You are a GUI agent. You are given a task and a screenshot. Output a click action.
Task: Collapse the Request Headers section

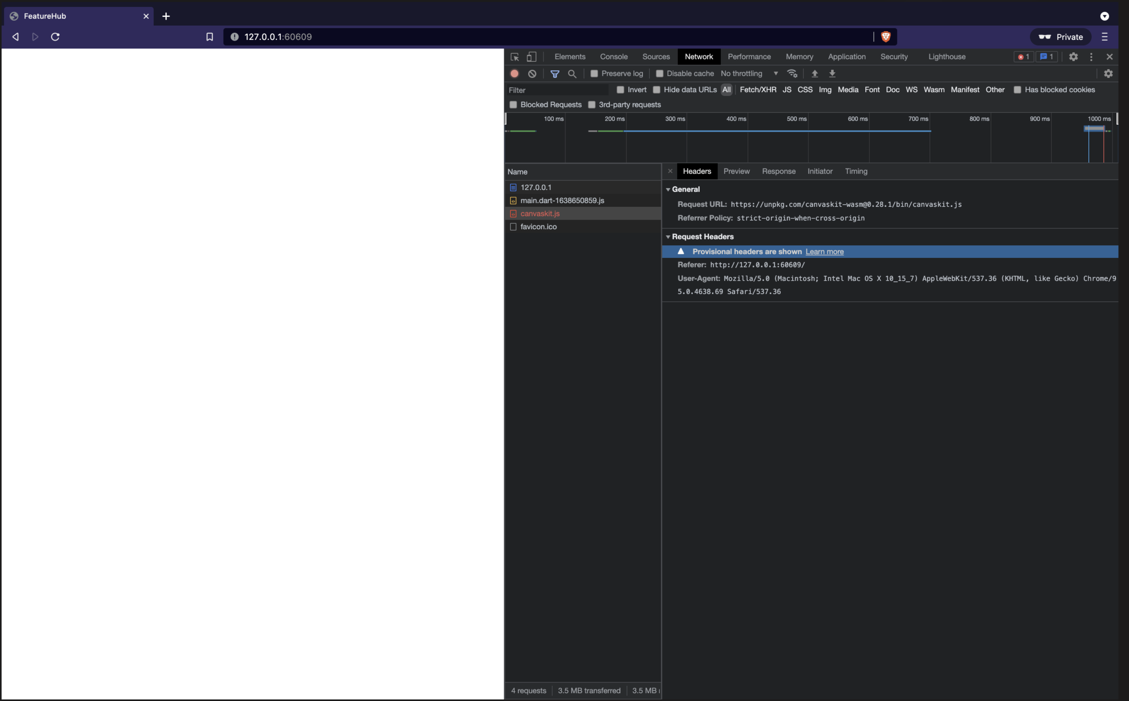pos(668,236)
